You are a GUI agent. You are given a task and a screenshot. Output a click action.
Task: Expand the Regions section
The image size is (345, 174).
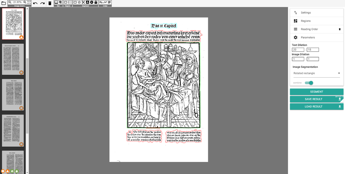click(x=317, y=21)
